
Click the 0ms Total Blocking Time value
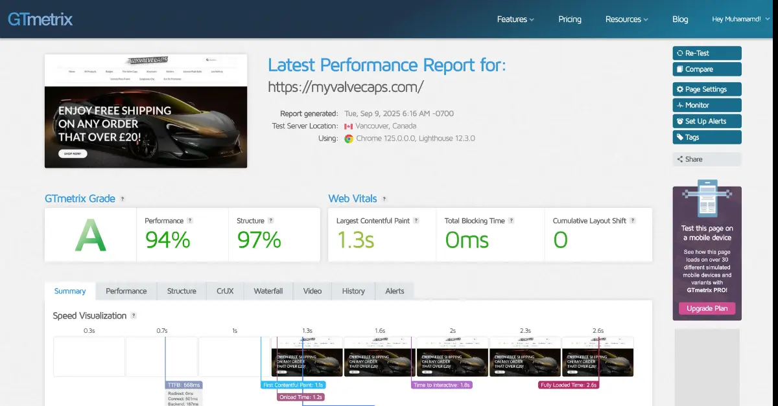(x=467, y=240)
